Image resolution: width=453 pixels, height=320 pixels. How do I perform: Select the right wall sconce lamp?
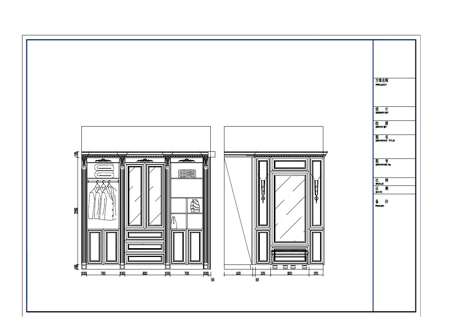316,188
